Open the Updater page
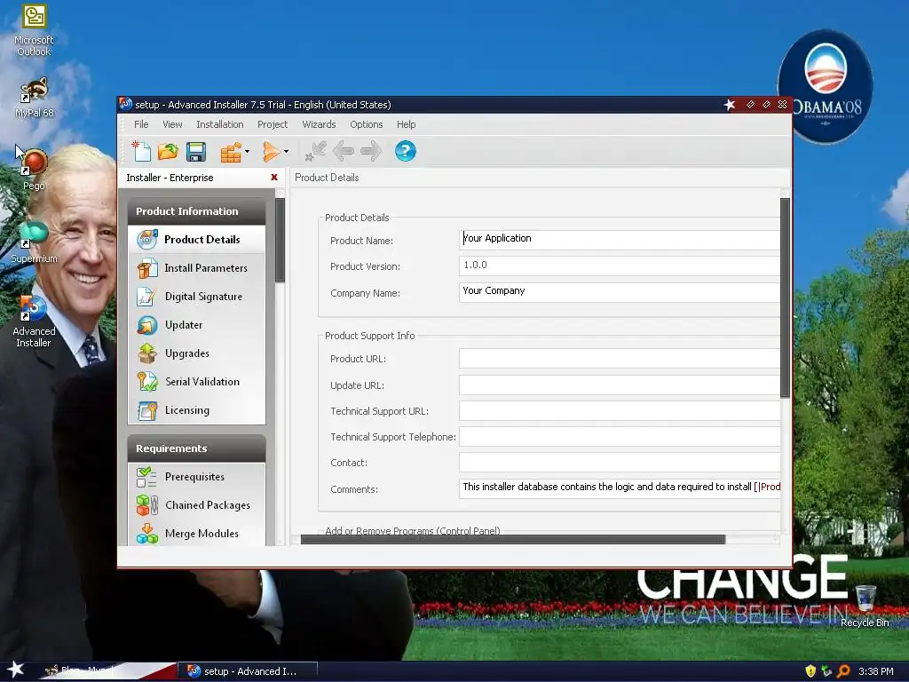909x682 pixels. [x=196, y=325]
